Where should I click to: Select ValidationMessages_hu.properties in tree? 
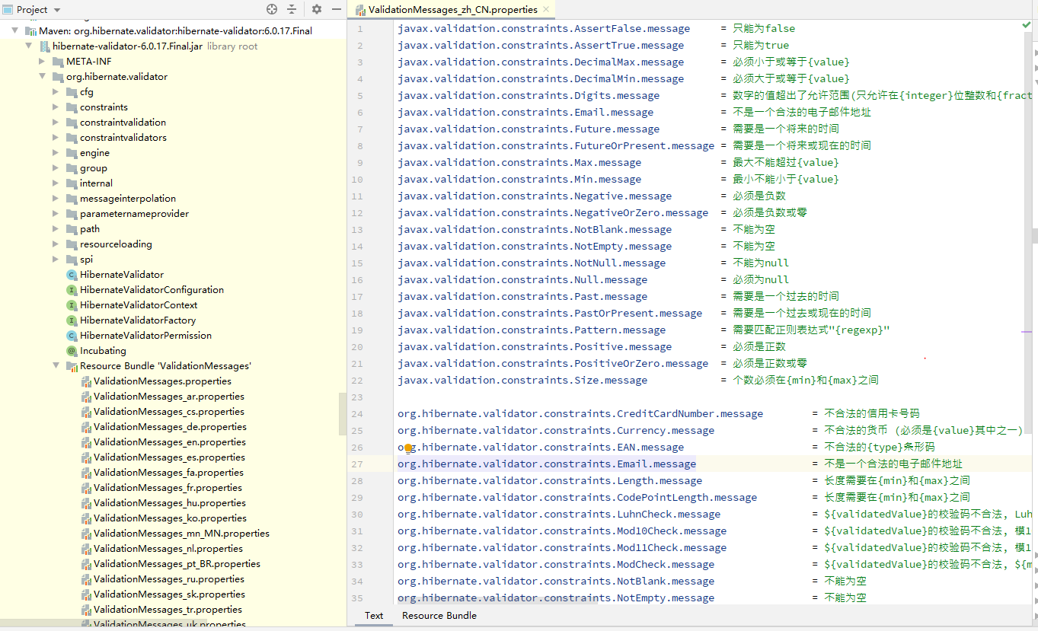169,502
